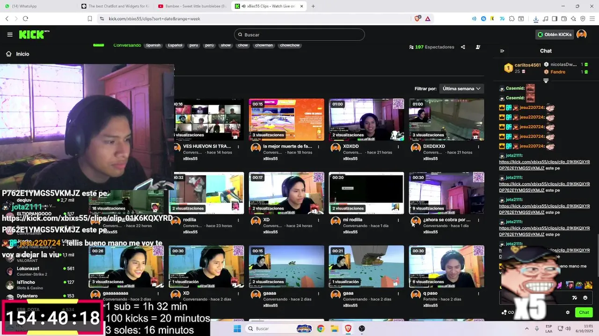The width and height of the screenshot is (599, 336).
Task: Switch to Bambee Sweet little bumblebee tab
Action: coord(192,6)
